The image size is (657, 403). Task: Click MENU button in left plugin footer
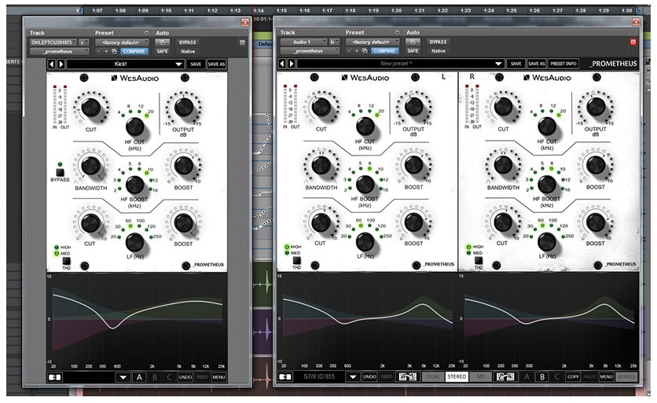218,377
